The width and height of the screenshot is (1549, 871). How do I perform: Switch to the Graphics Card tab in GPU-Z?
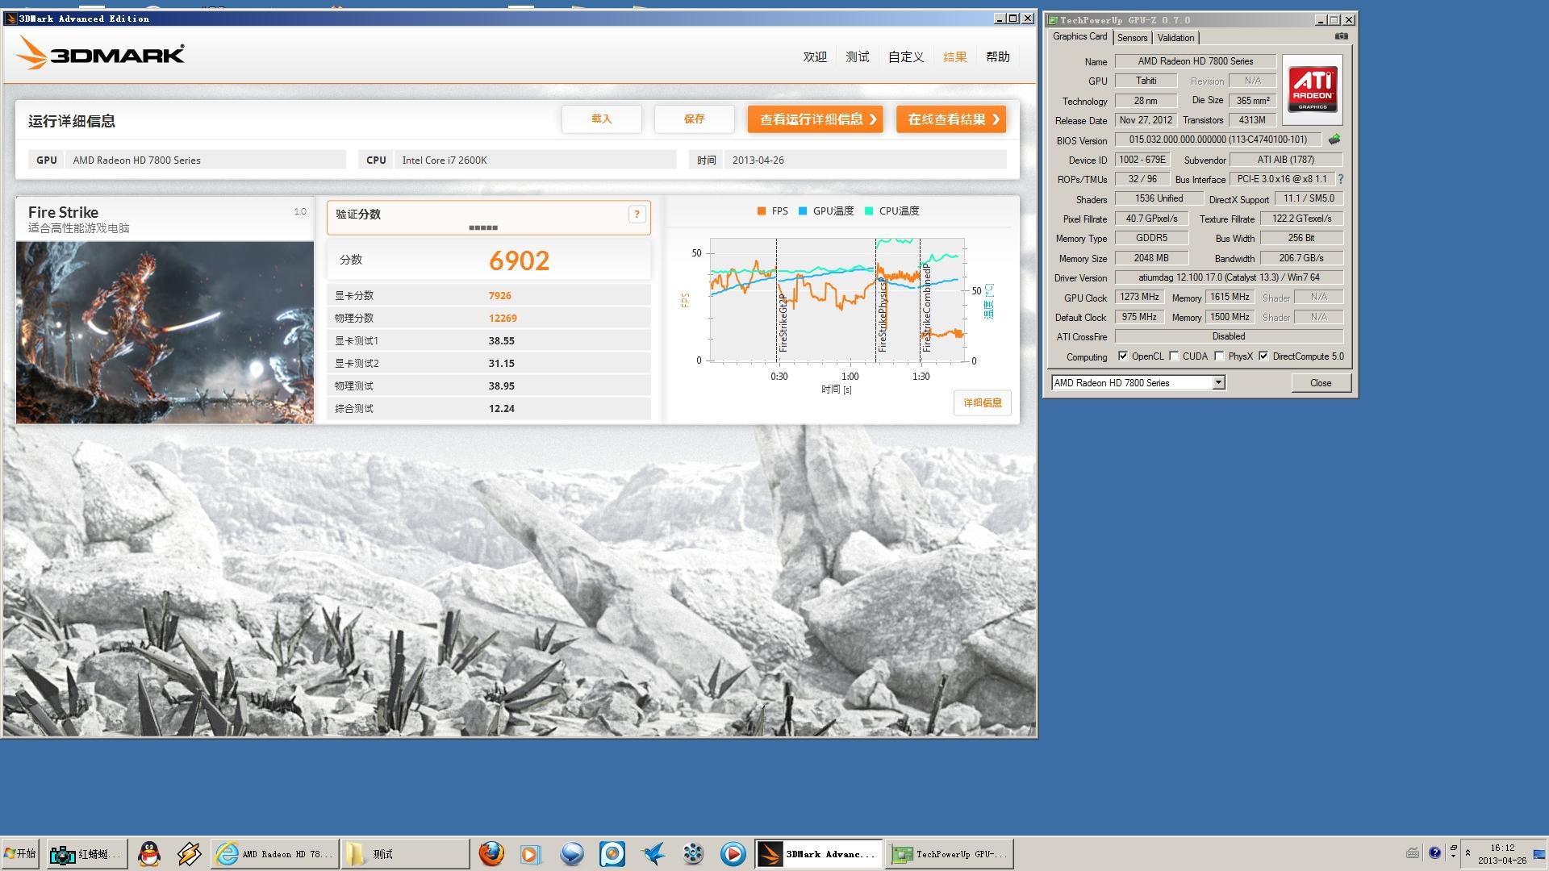1080,36
